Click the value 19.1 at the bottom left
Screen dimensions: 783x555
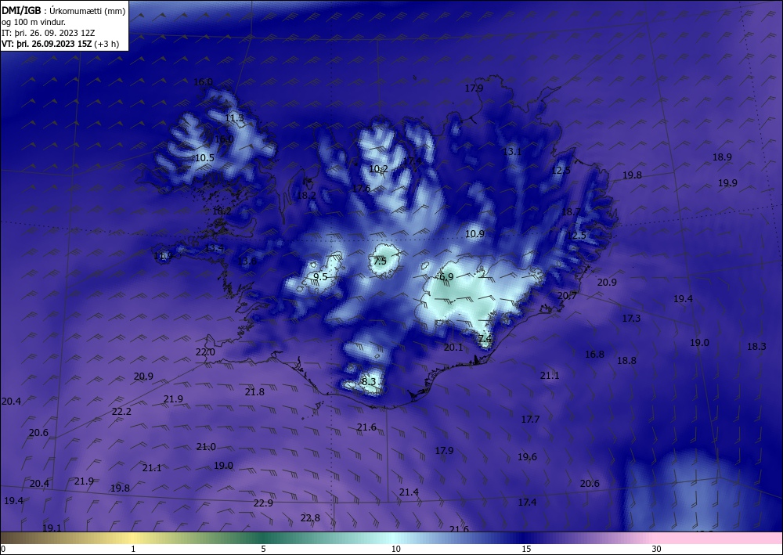(52, 528)
